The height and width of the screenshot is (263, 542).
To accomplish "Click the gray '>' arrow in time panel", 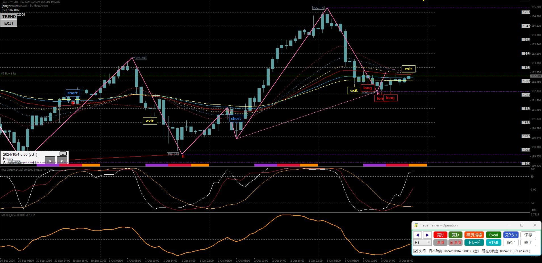I will (x=62, y=161).
